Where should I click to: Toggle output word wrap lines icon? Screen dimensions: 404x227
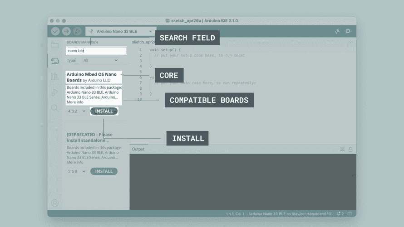pos(343,149)
